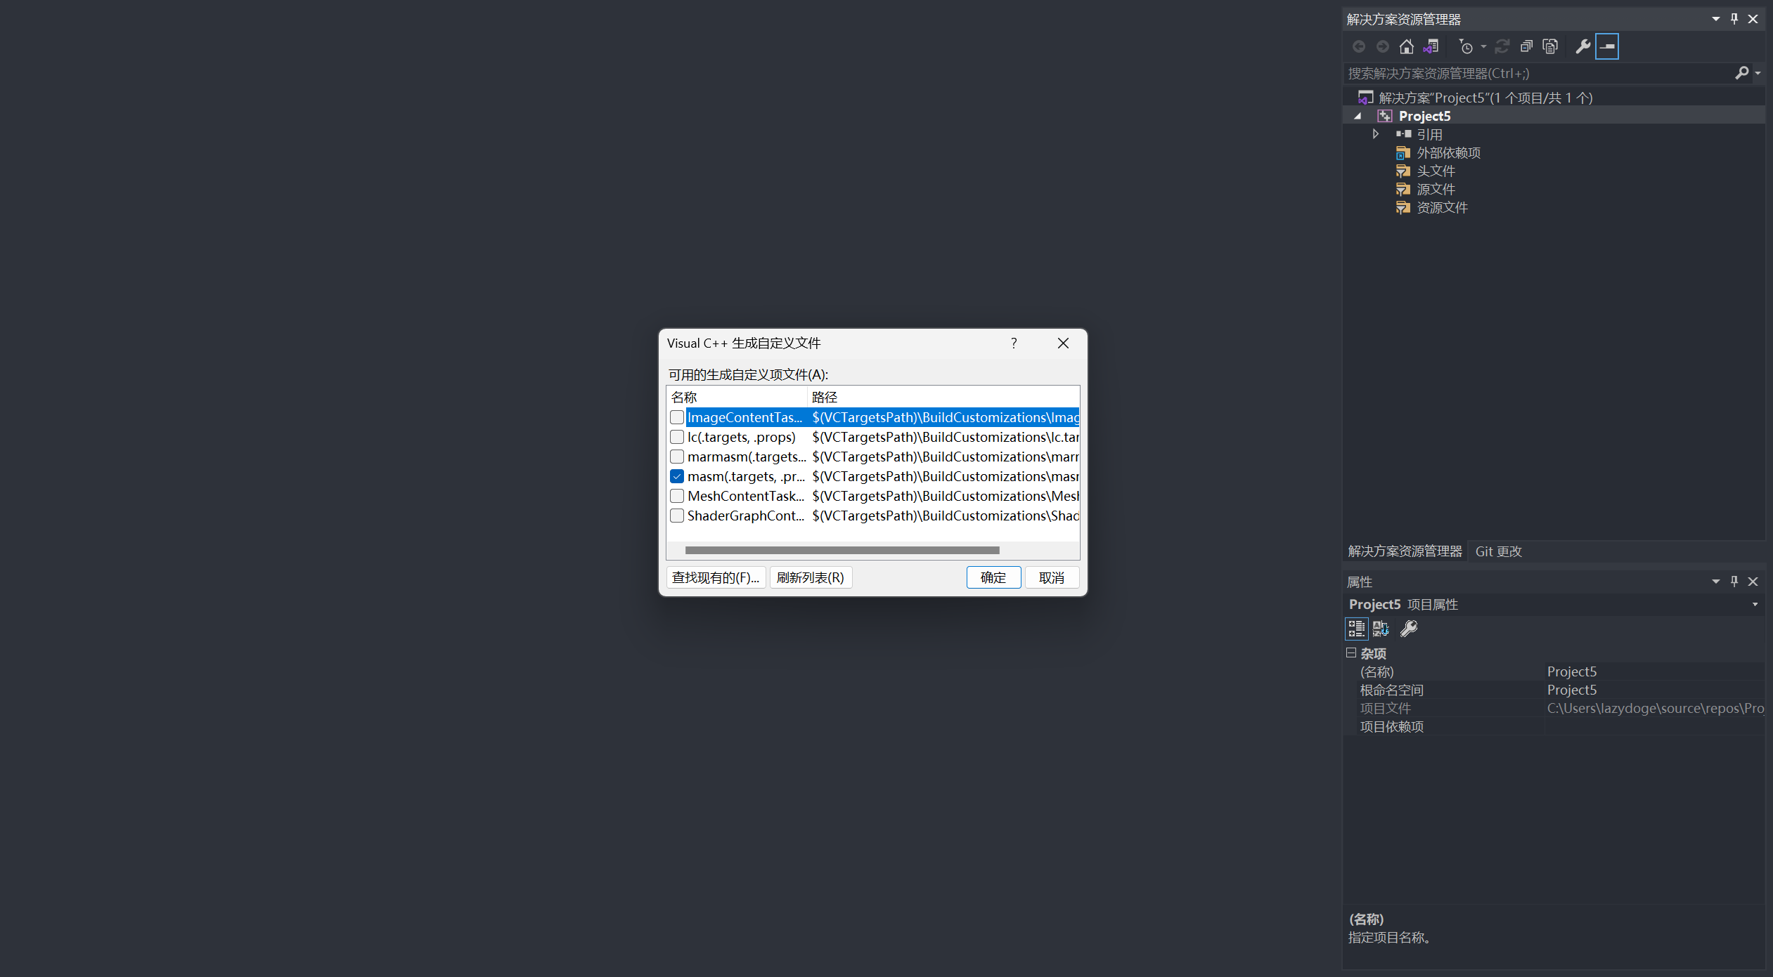Click the 确定 button in dialog
The image size is (1773, 977).
(x=993, y=577)
